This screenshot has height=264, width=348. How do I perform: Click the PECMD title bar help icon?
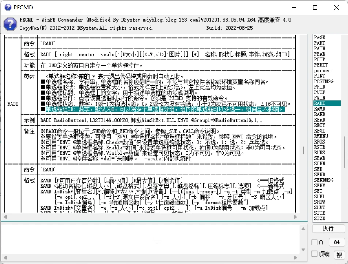pos(8,7)
